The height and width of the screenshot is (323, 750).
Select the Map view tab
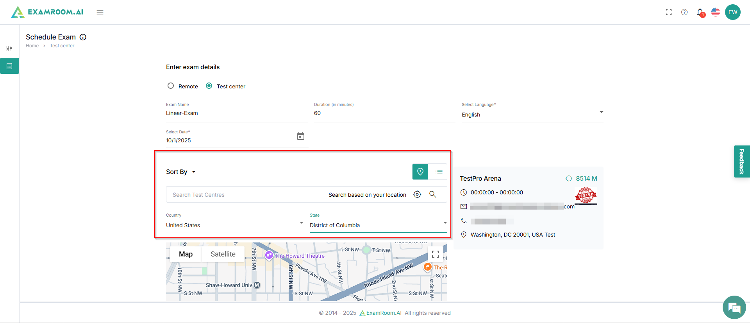coord(186,254)
